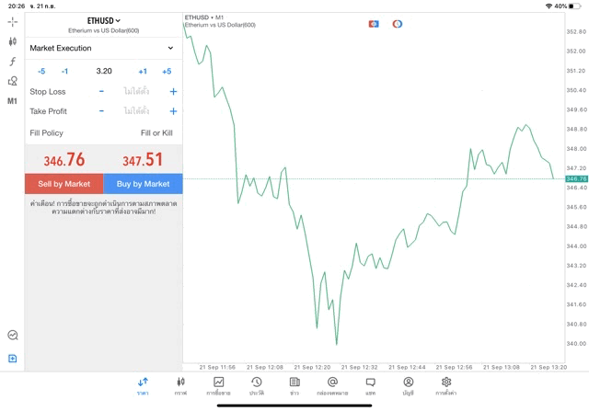Change the M1 timeframe in sidebar
The height and width of the screenshot is (411, 589).
pos(13,101)
